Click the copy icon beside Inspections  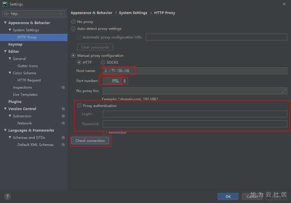(x=63, y=87)
